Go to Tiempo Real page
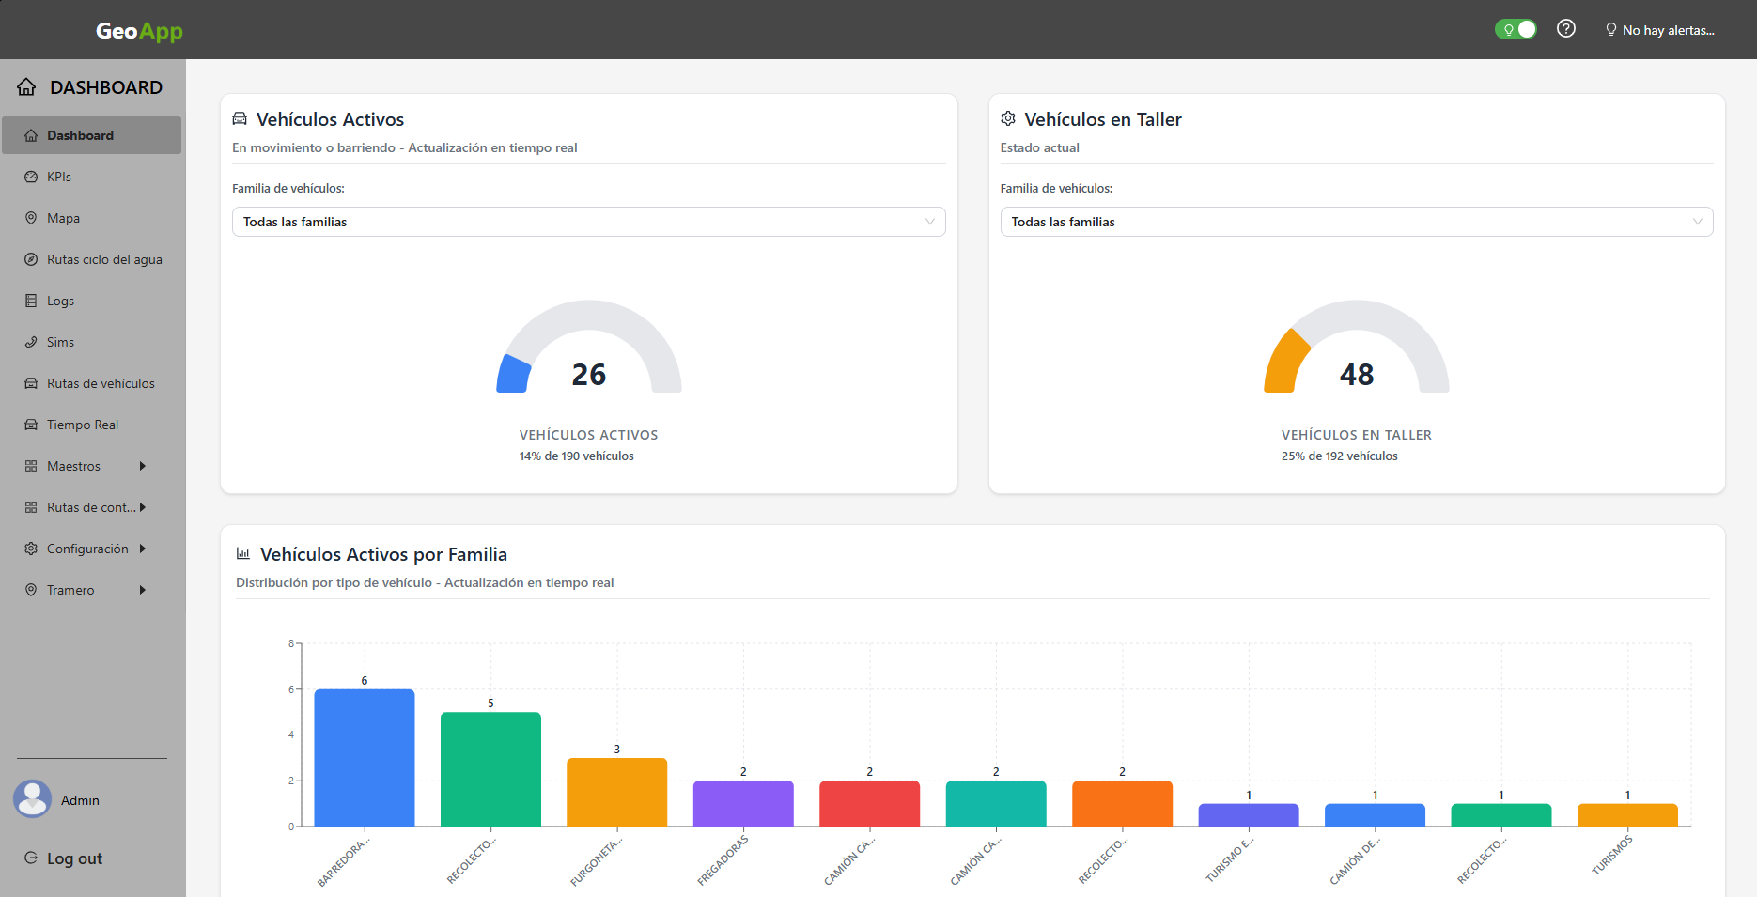The image size is (1757, 897). [x=83, y=425]
